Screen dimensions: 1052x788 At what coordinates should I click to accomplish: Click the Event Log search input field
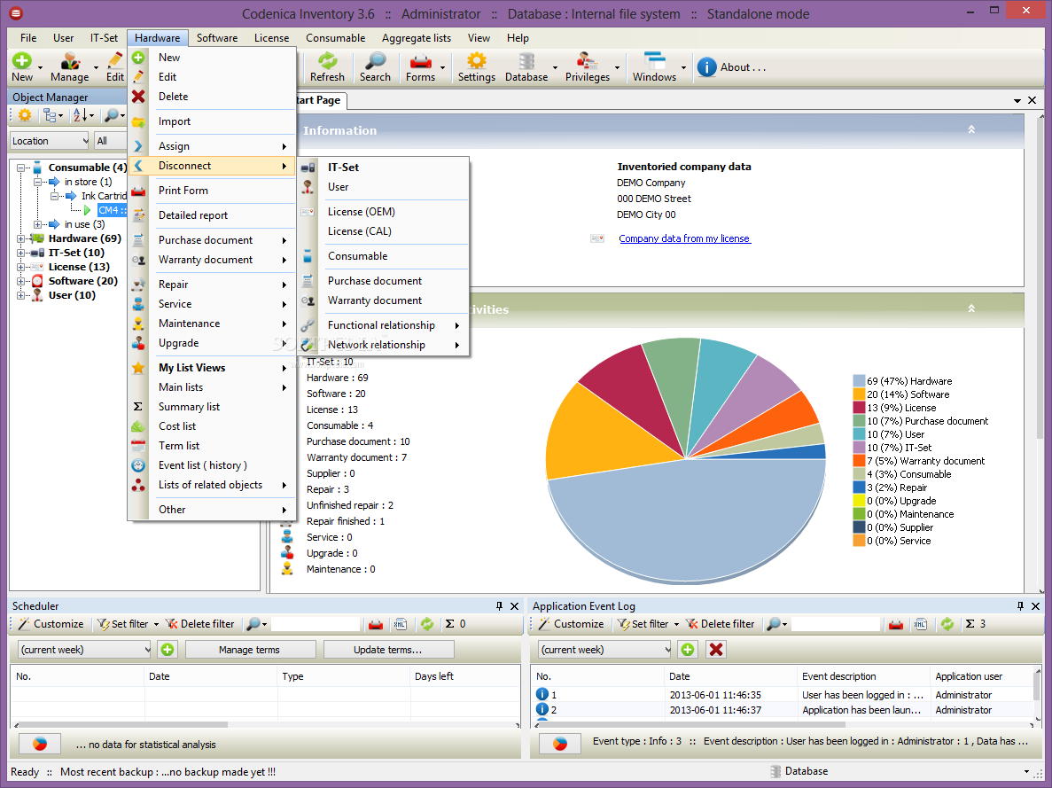tap(835, 624)
